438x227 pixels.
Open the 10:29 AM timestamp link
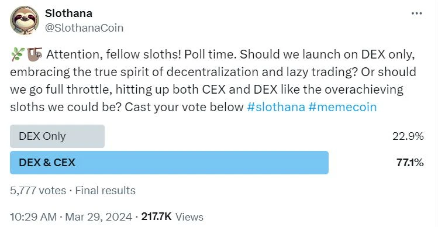33,217
